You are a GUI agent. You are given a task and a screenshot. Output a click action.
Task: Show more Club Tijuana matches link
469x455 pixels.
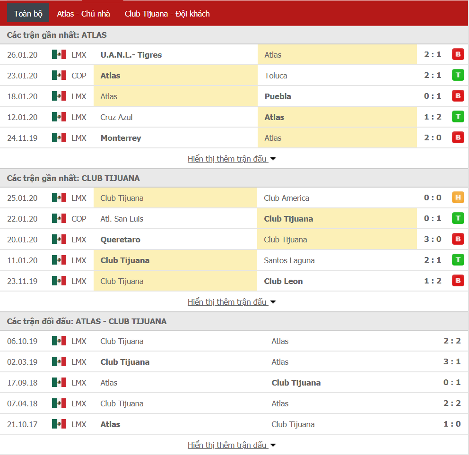coord(227,302)
